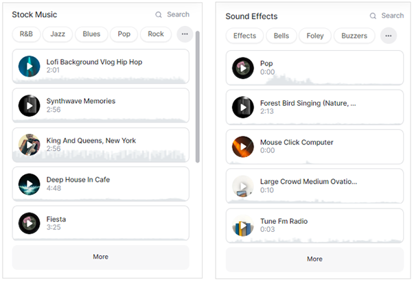Select the Foley sound effects tag
Viewport: 412px width, 282px height.
pos(315,36)
